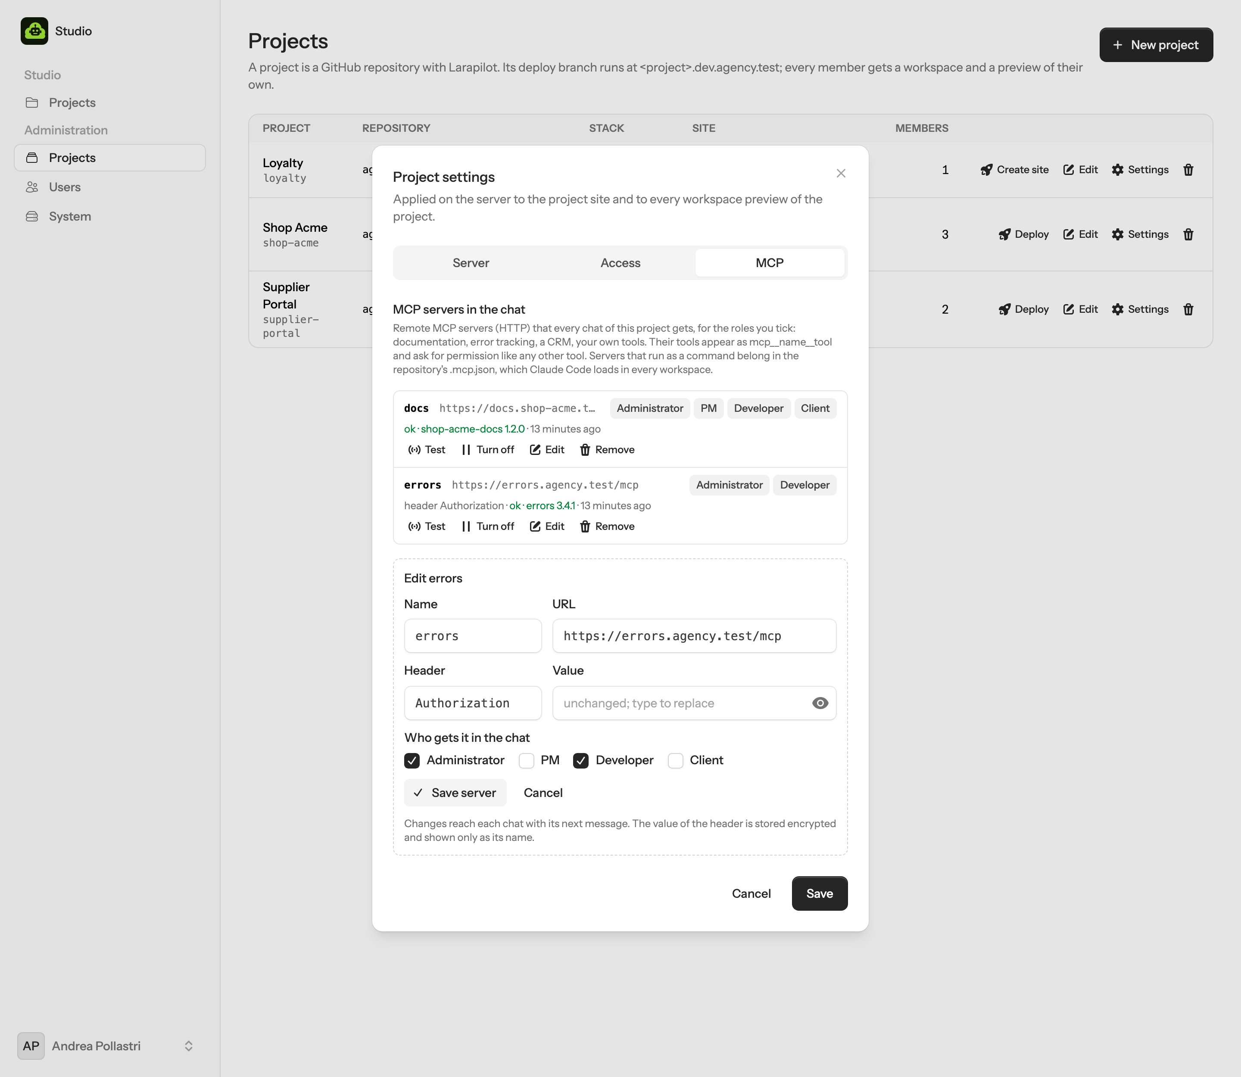Test the errors MCP server

[x=426, y=526]
